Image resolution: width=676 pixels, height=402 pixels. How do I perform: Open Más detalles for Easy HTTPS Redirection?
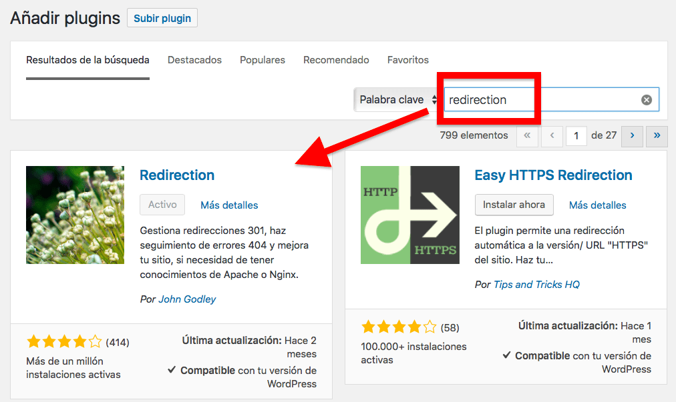pyautogui.click(x=598, y=205)
